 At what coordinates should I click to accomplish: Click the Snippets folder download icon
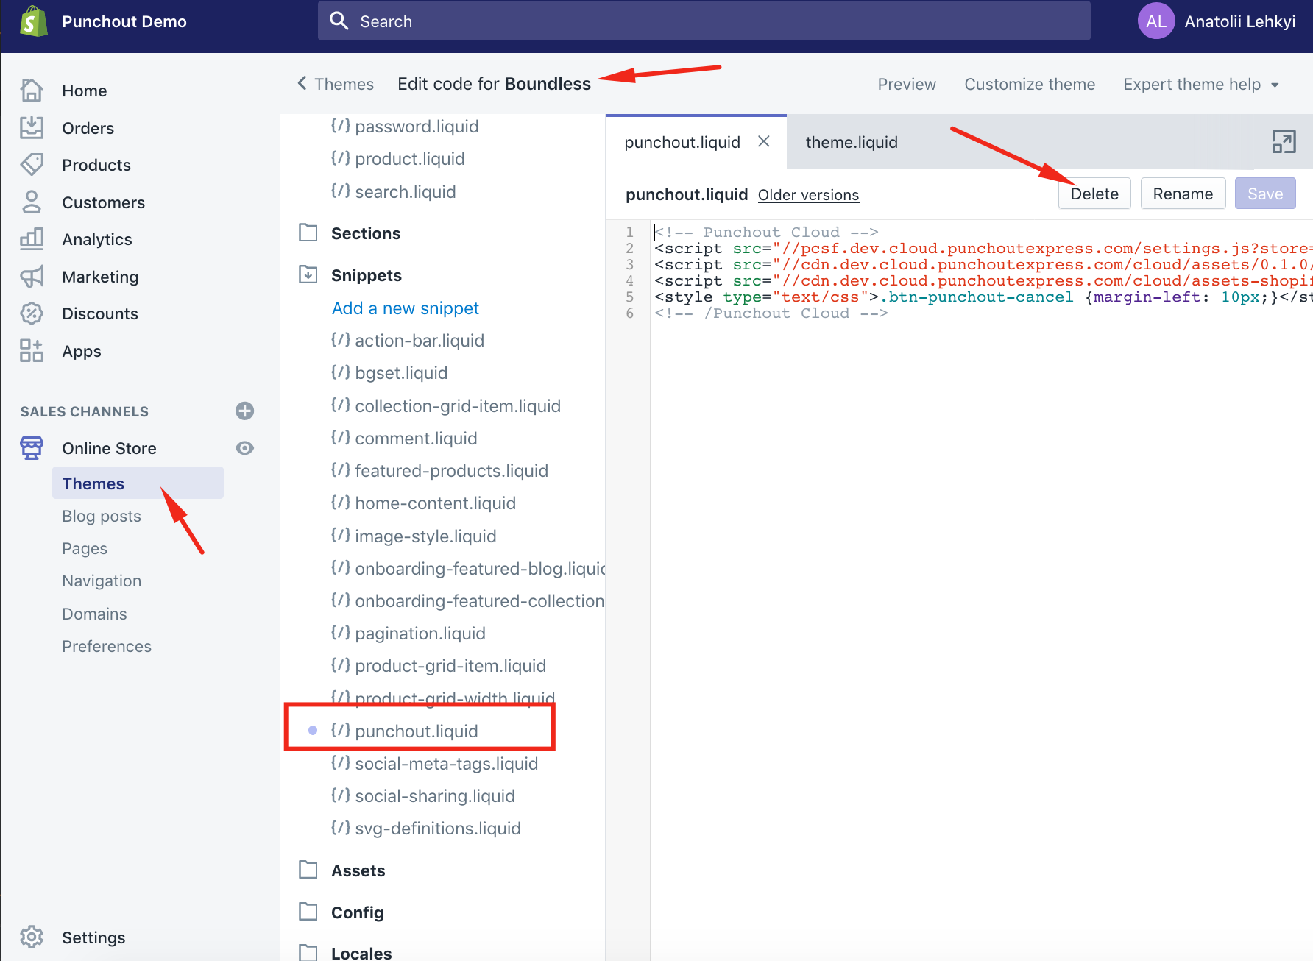308,274
